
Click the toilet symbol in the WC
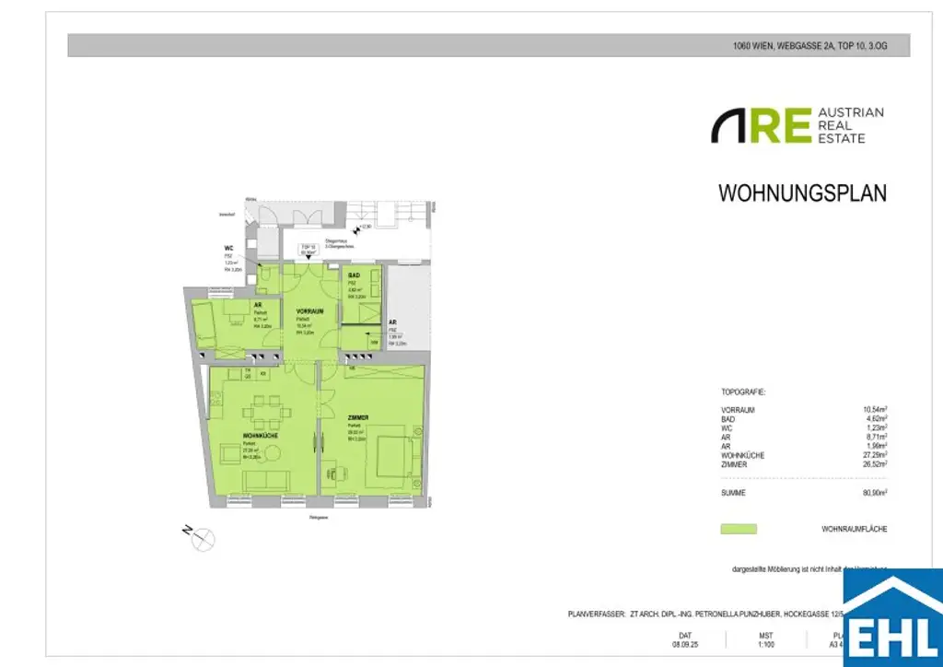click(x=264, y=273)
